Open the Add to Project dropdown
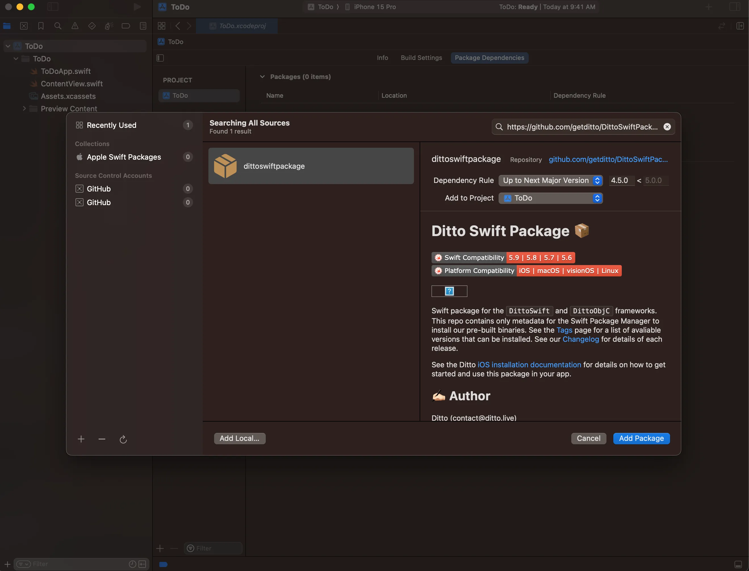The height and width of the screenshot is (571, 749). pyautogui.click(x=550, y=198)
